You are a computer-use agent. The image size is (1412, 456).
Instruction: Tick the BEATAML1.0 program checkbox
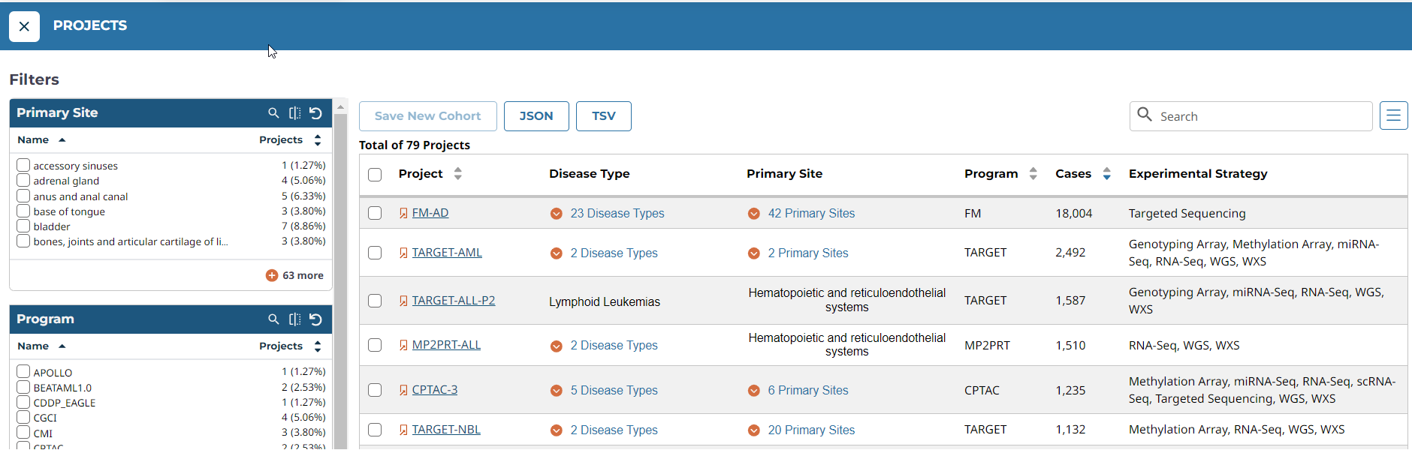click(23, 387)
